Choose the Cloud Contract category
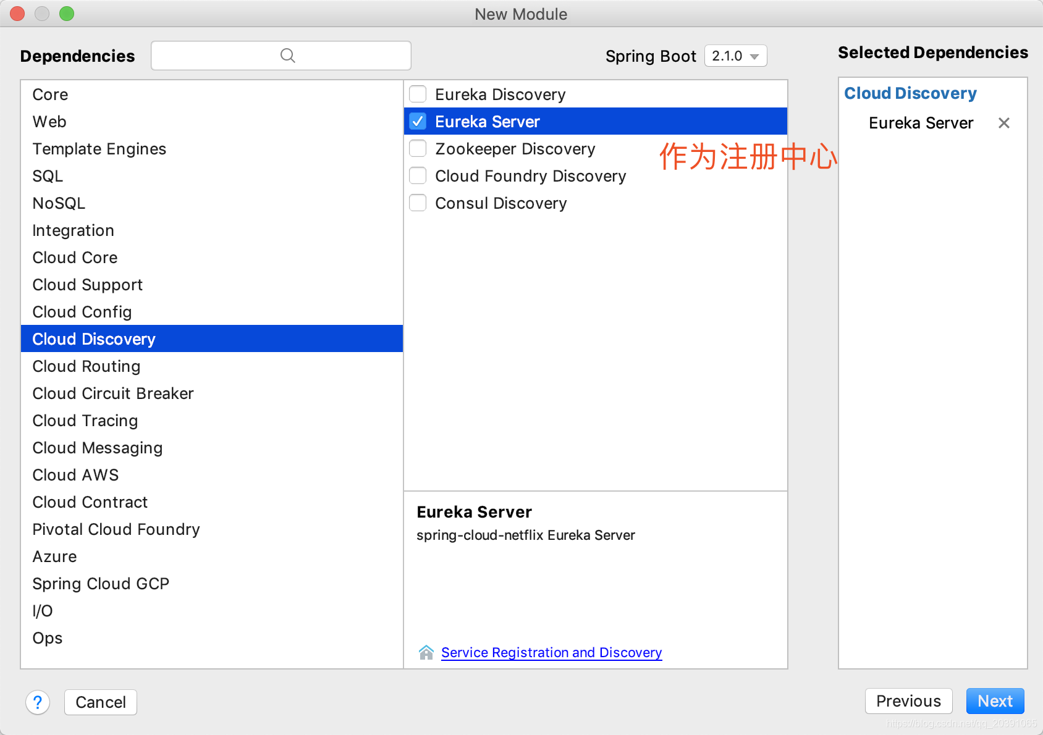The image size is (1043, 735). point(212,502)
